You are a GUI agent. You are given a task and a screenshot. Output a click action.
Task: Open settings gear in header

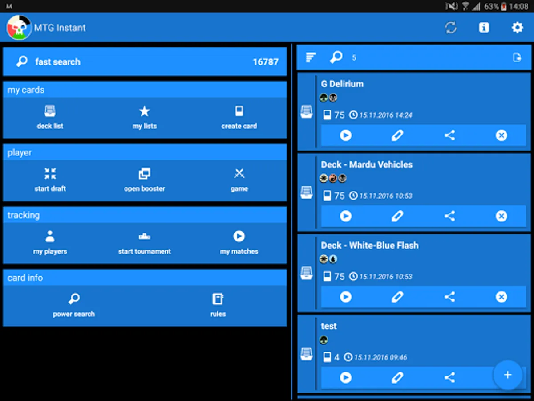pos(517,28)
